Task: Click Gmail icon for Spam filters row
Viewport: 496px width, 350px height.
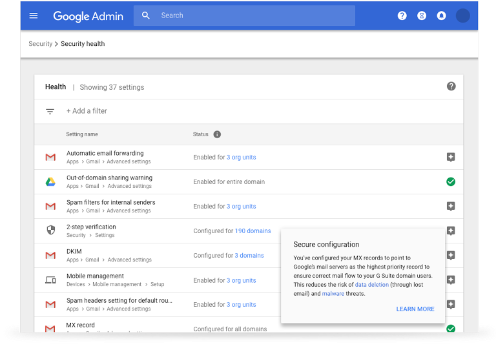Action: pyautogui.click(x=50, y=206)
